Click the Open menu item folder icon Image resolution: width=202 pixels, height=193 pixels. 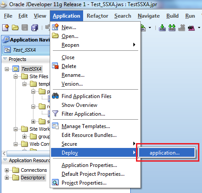coord(55,36)
